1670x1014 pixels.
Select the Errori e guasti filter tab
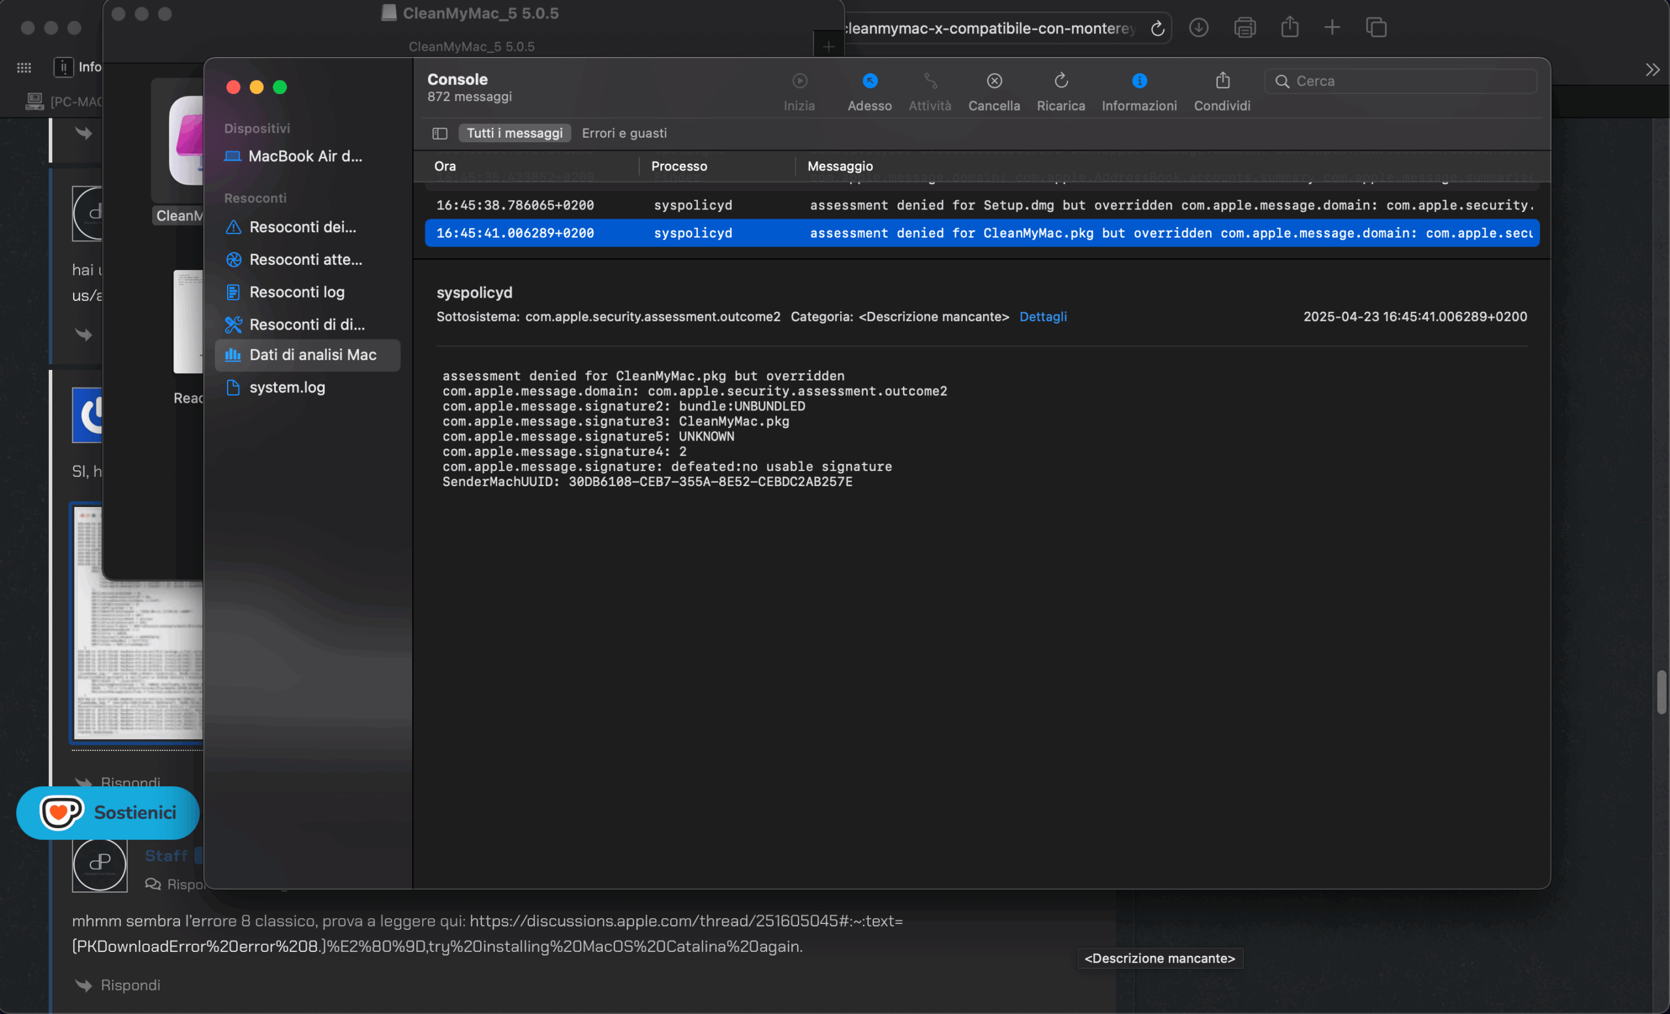pos(624,134)
